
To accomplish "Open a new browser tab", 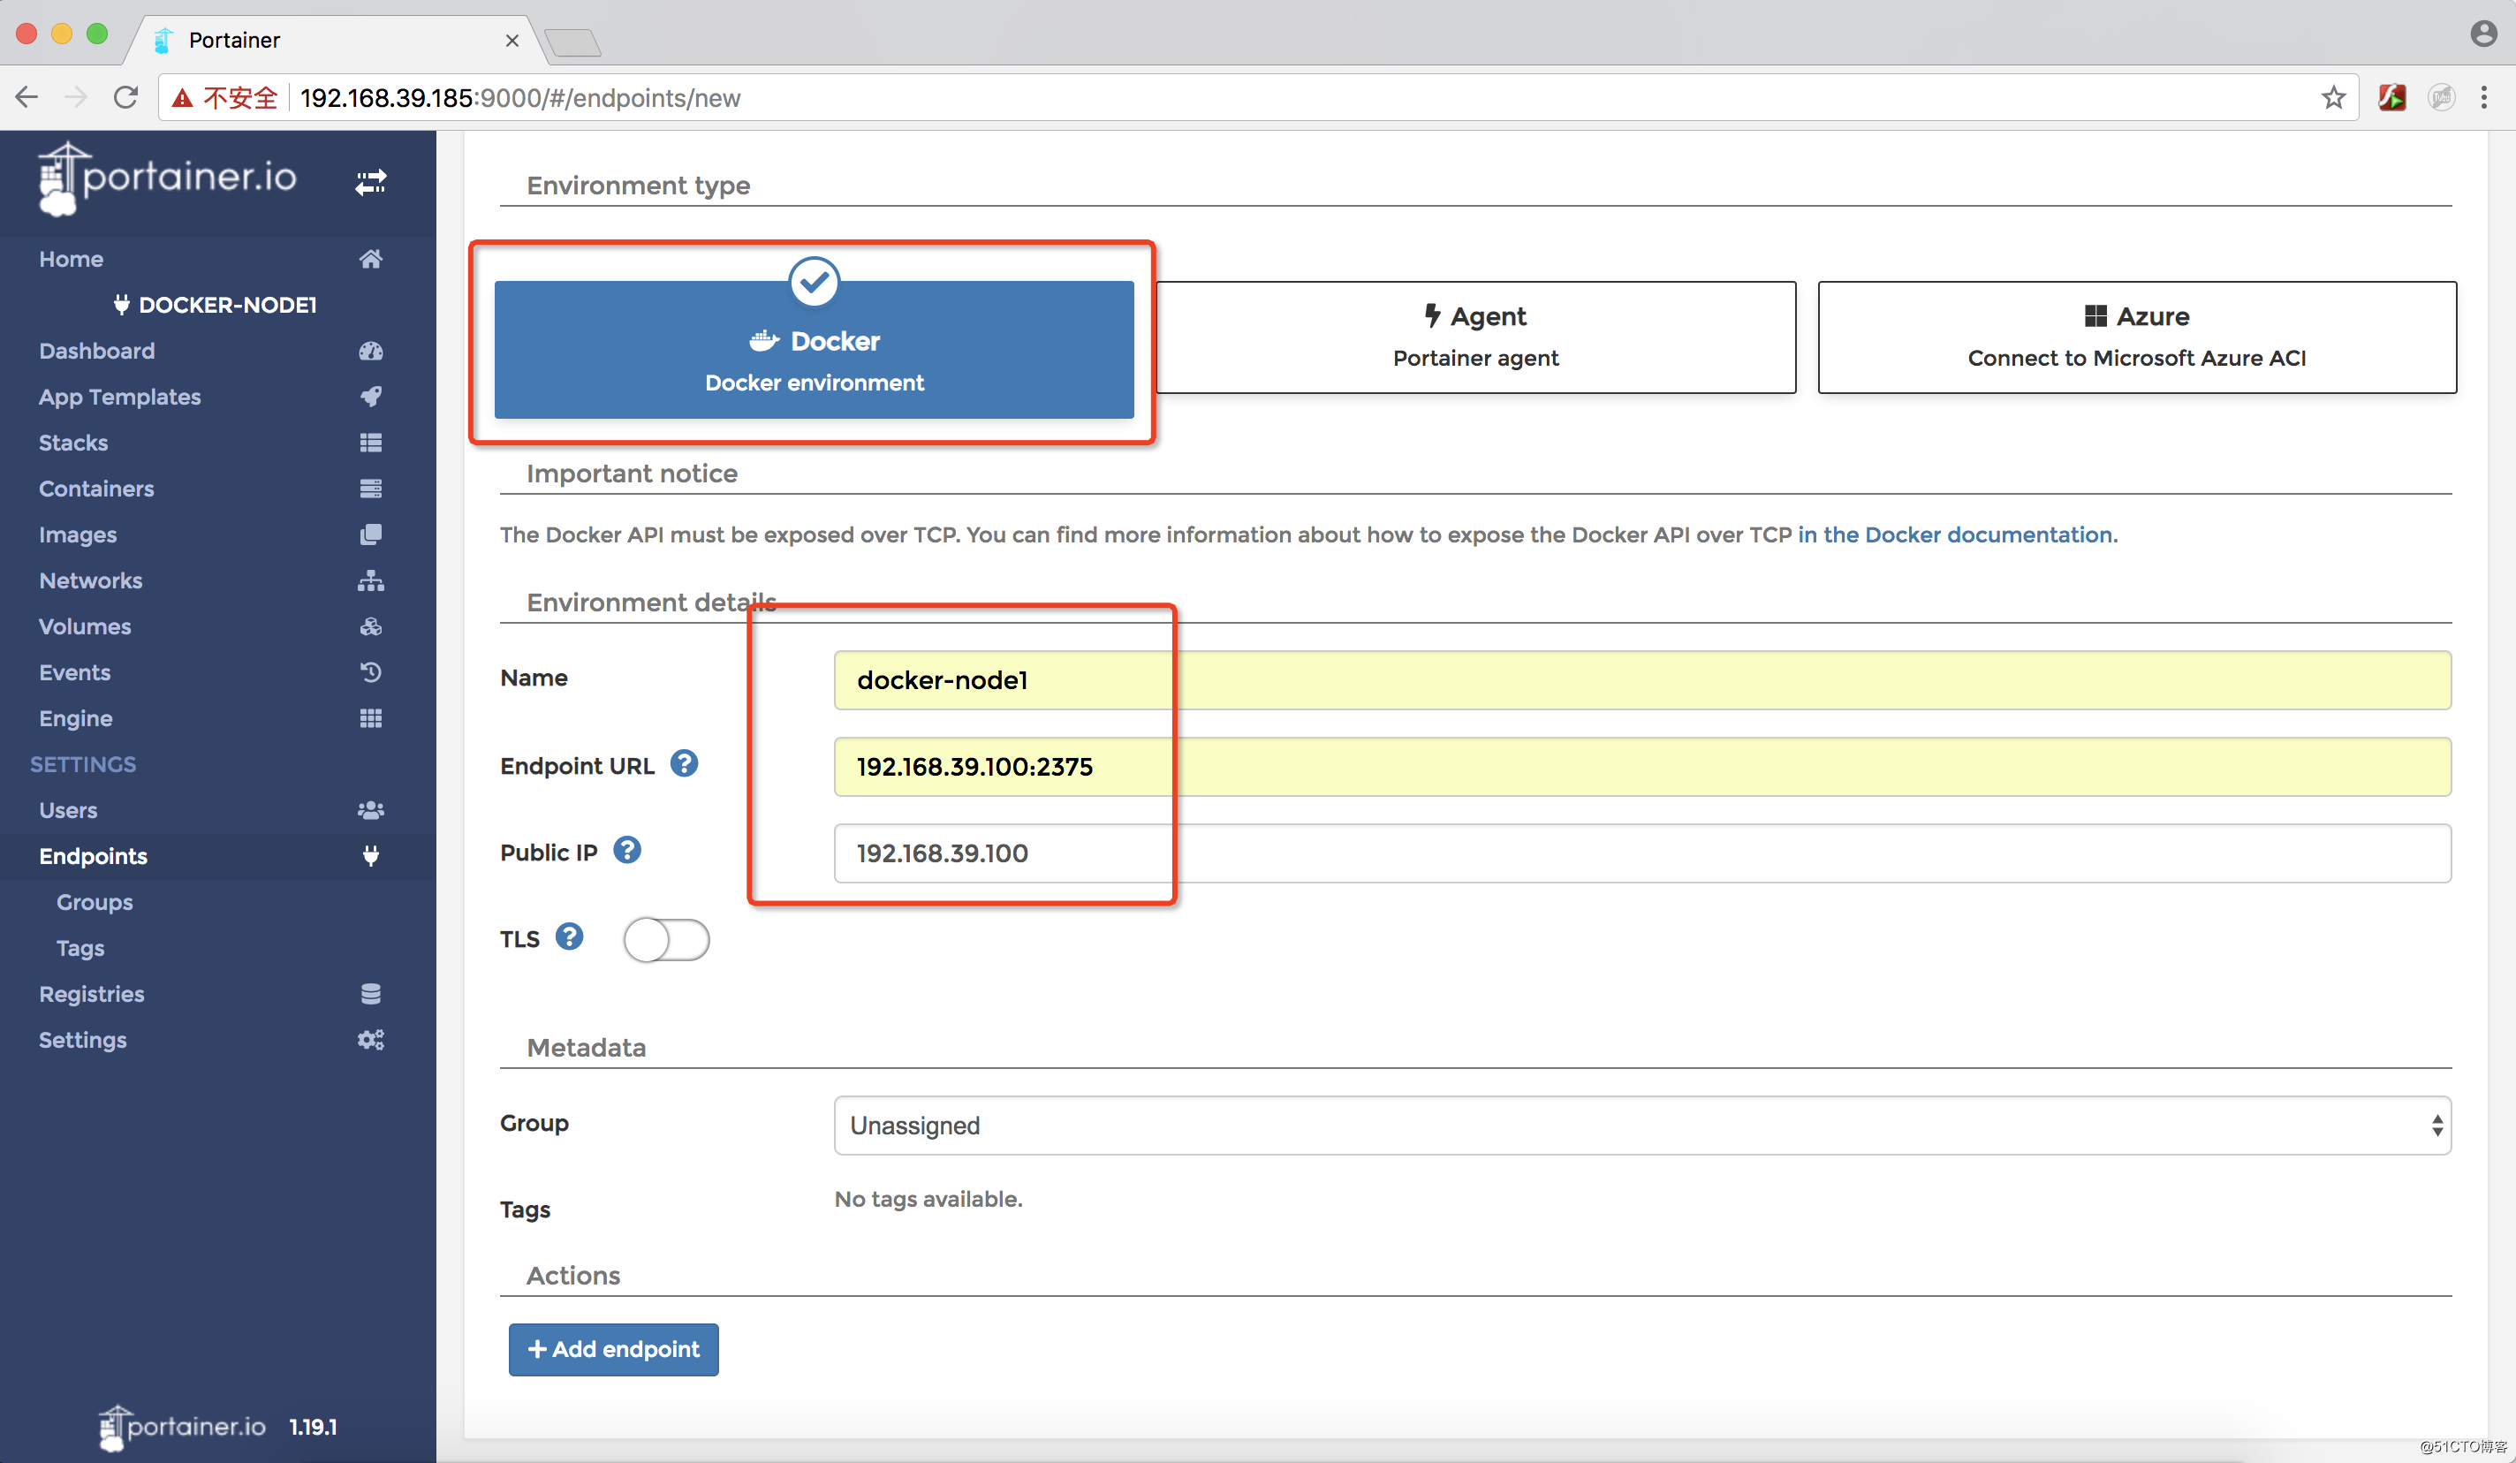I will tap(573, 42).
